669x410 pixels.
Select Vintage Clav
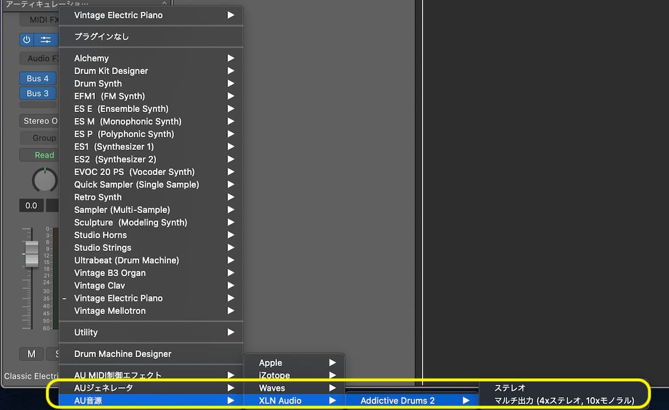click(152, 286)
